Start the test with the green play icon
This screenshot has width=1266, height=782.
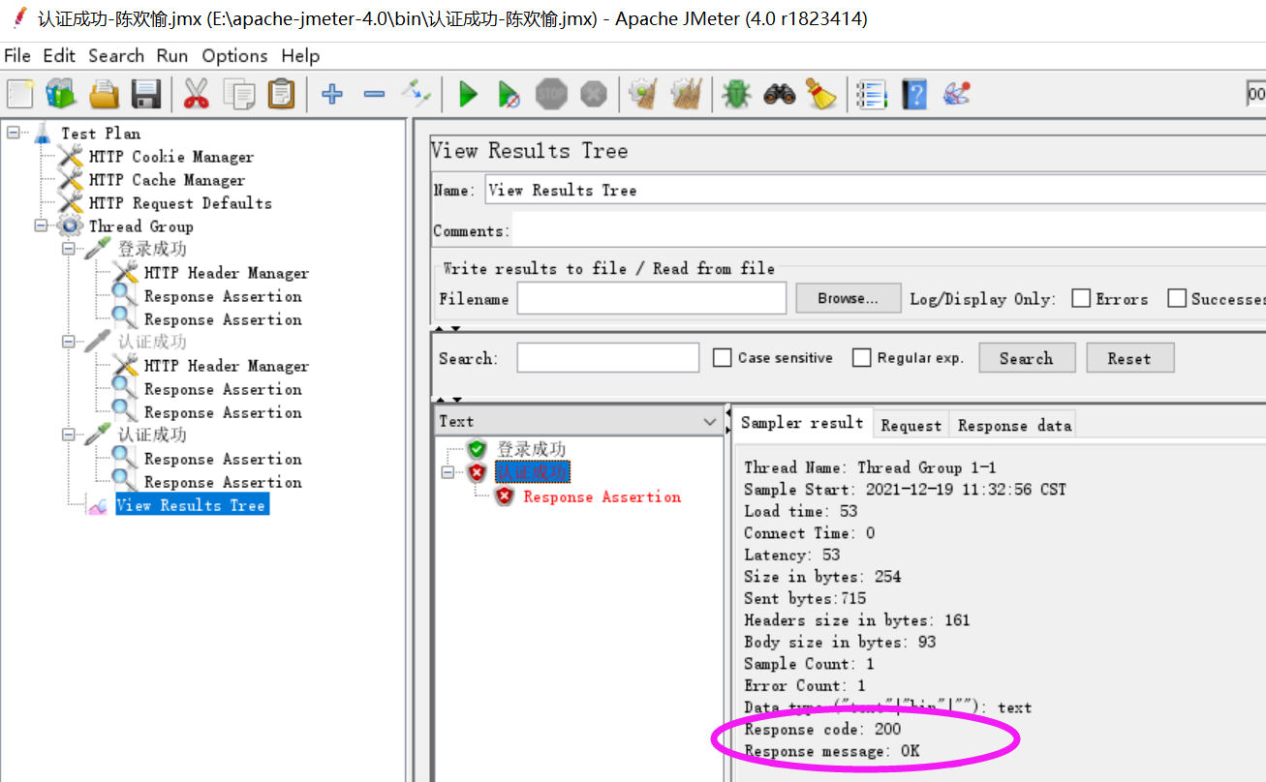pos(468,94)
